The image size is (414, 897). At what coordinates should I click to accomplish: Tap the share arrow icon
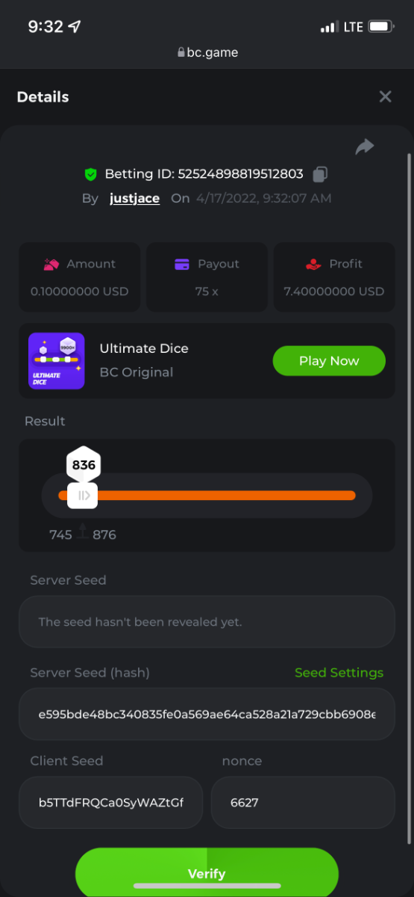coord(365,147)
